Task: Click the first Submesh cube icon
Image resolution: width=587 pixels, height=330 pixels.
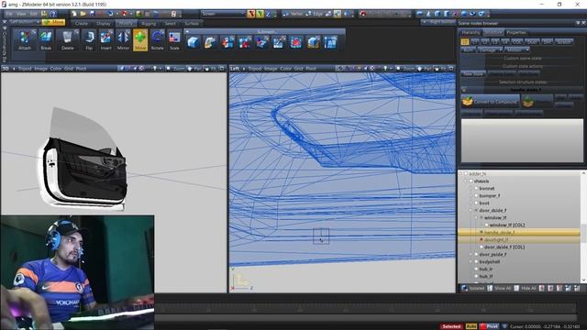Action: [x=194, y=43]
